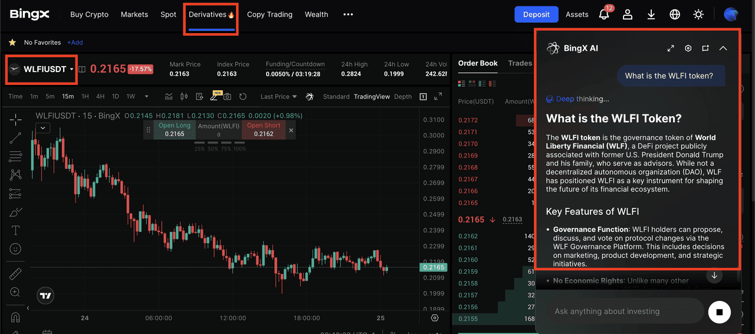The height and width of the screenshot is (334, 755).
Task: Open the trading guide book icon
Action: [82, 69]
